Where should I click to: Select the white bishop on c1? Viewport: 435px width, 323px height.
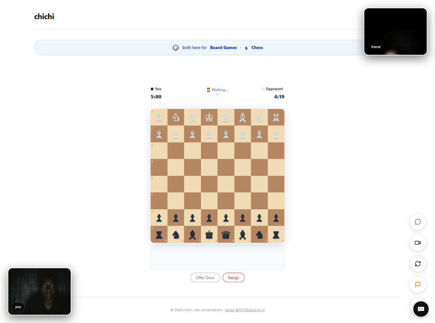243,118
